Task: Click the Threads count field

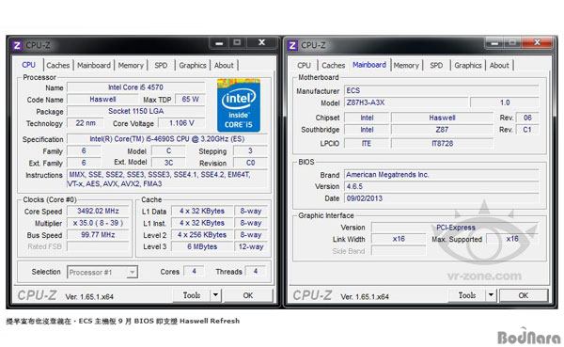Action: tap(256, 272)
